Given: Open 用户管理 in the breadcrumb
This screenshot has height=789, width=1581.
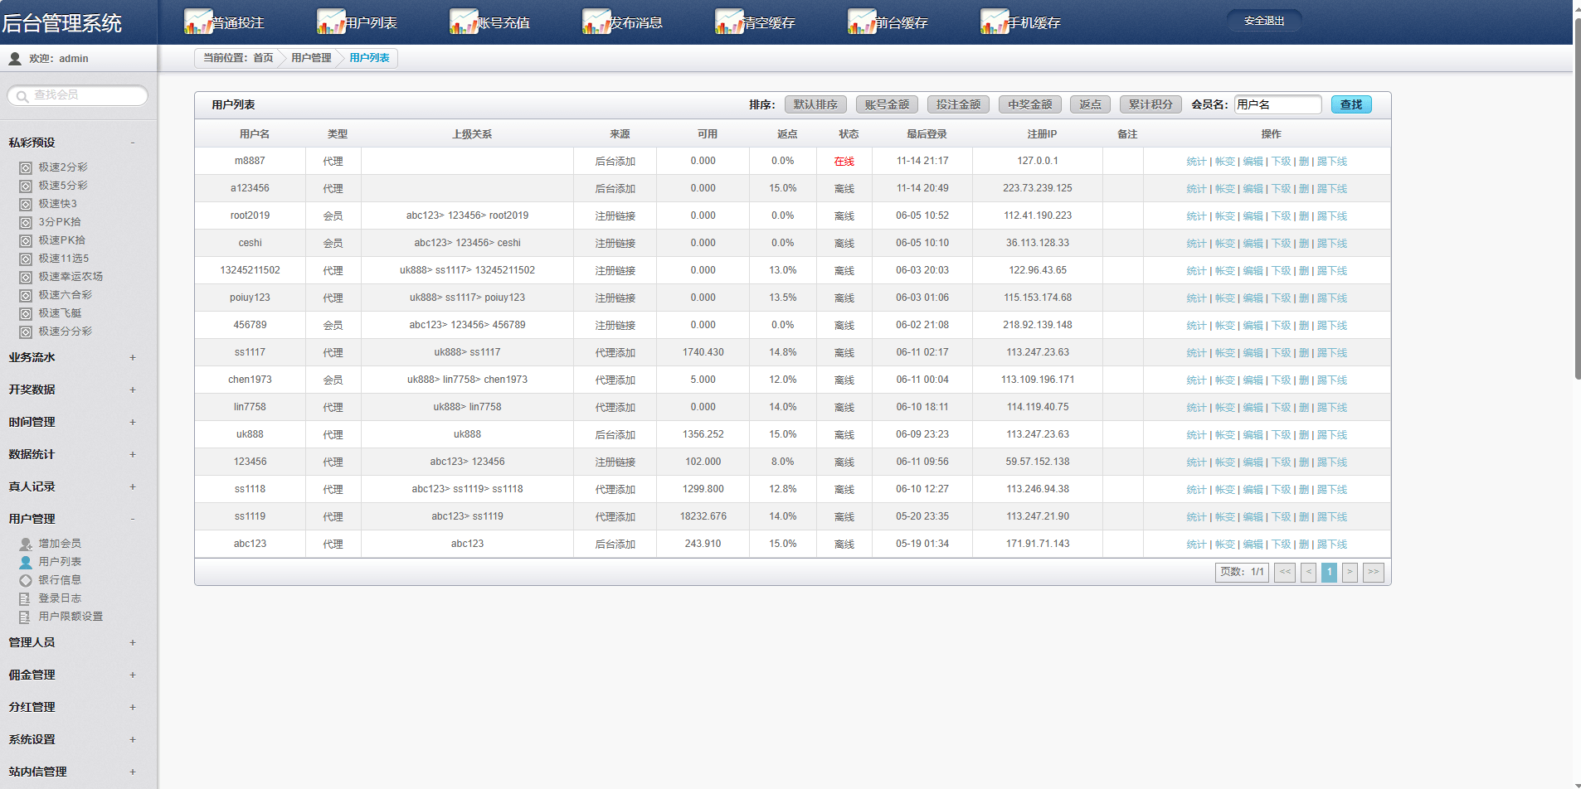Looking at the screenshot, I should [311, 58].
